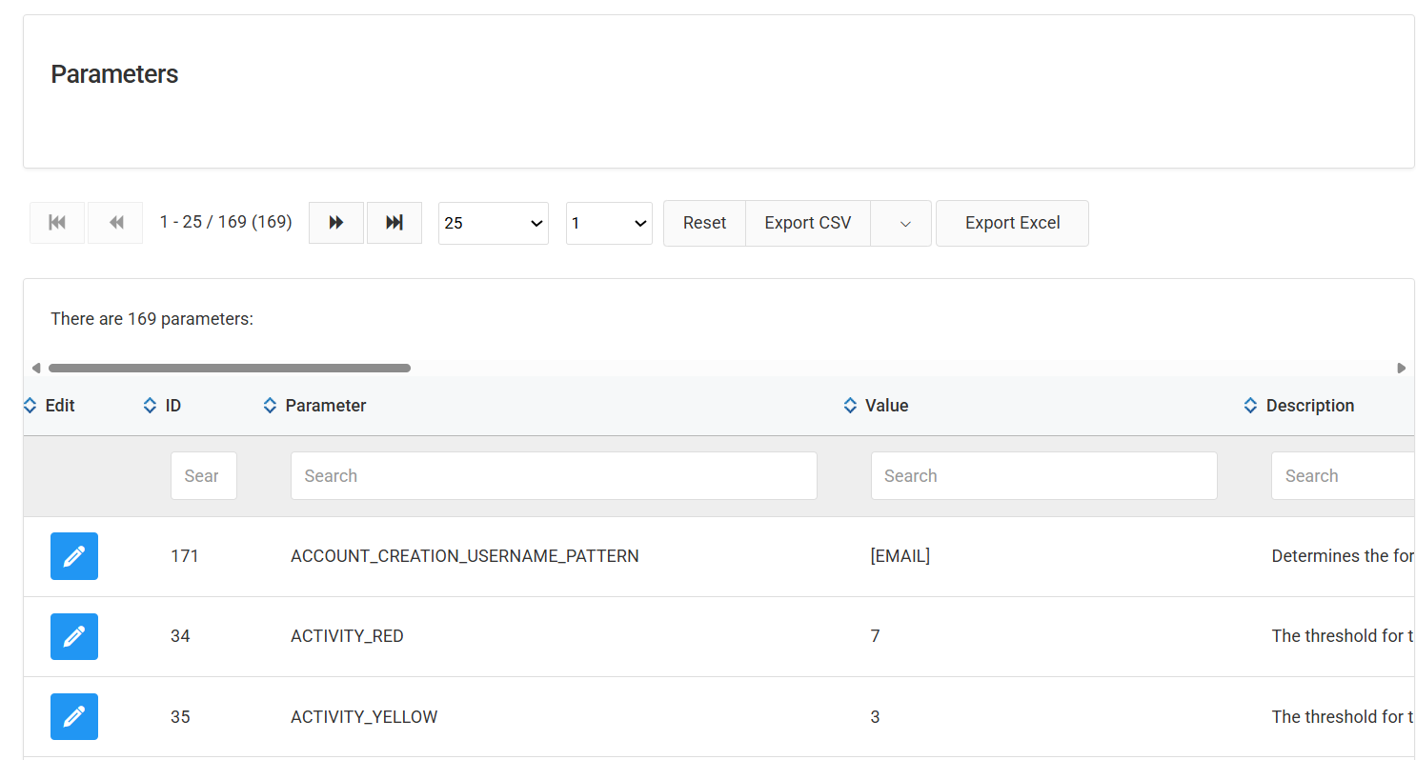Expand the Export CSV options chevron
1416x760 pixels.
pos(905,223)
